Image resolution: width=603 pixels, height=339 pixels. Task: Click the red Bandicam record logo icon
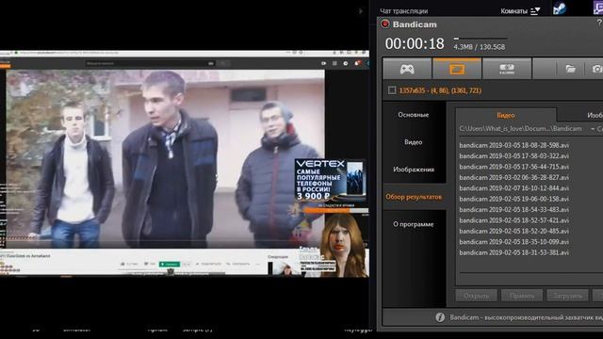pos(385,24)
